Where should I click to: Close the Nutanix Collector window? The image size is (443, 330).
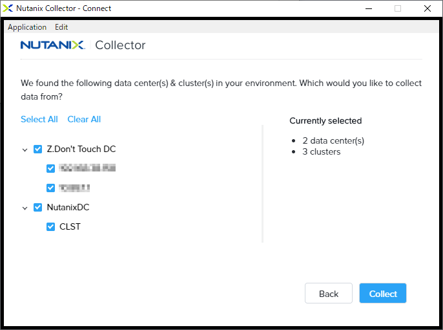428,8
